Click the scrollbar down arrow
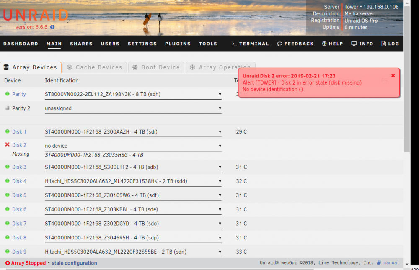This screenshot has width=419, height=270. 407,265
